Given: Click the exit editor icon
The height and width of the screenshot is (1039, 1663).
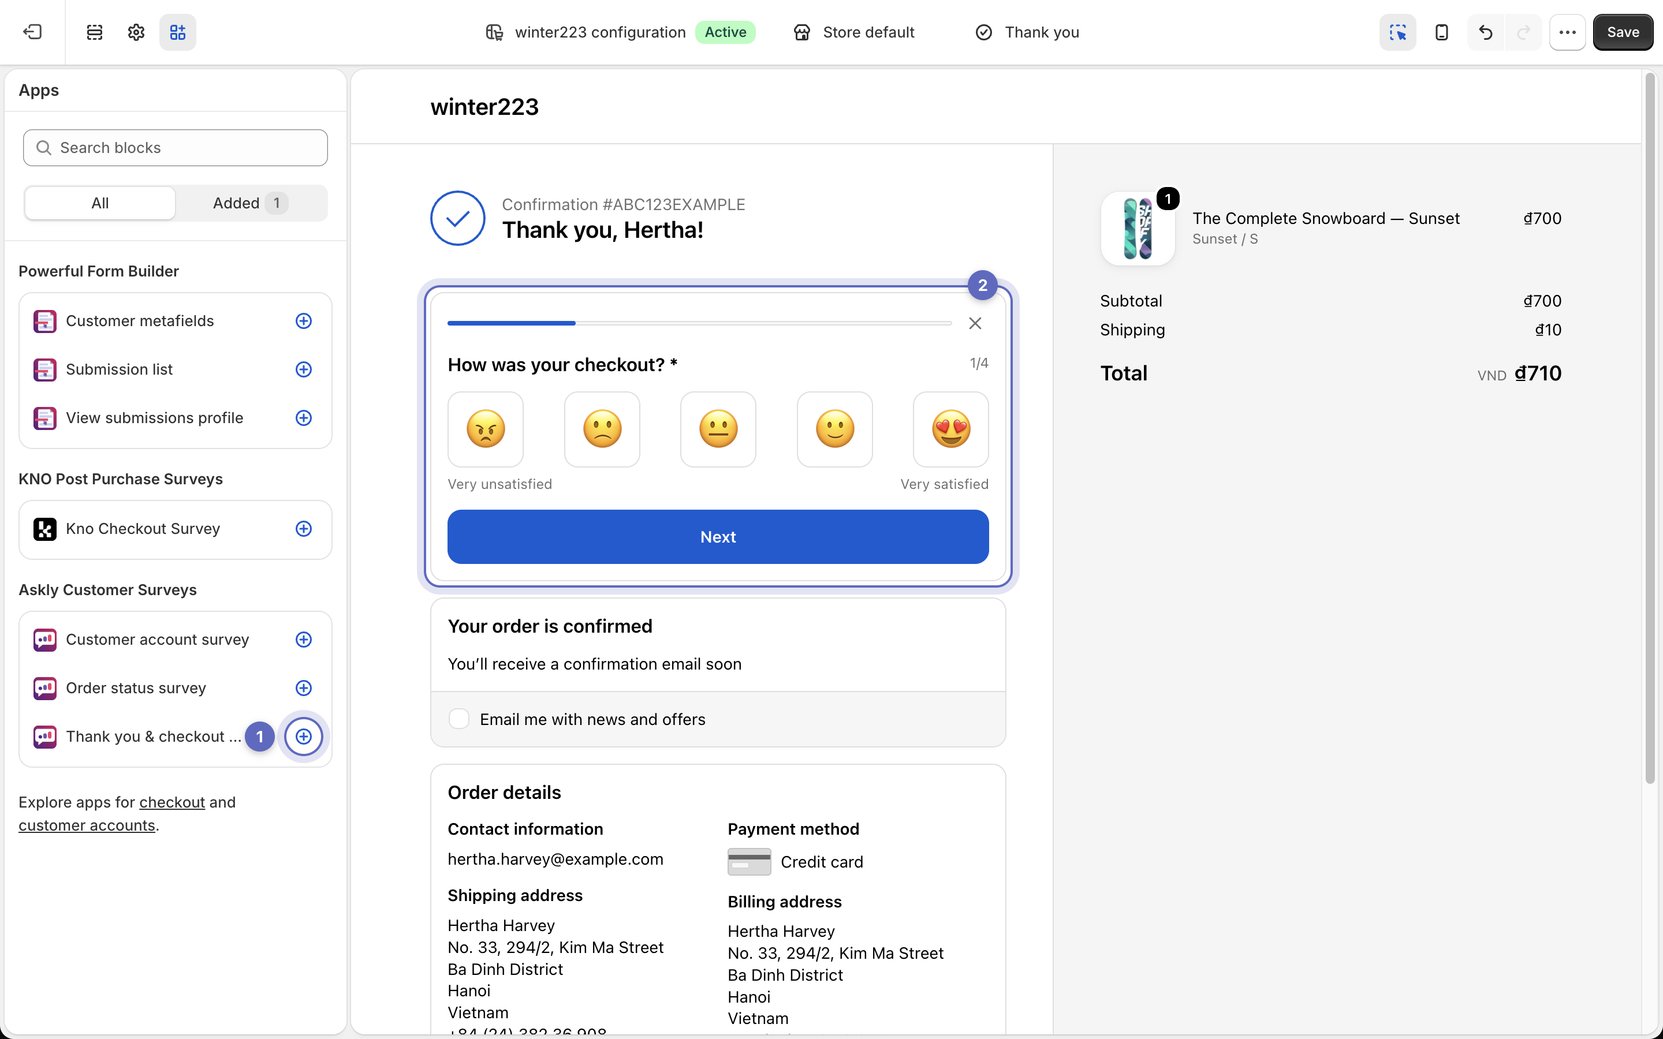Looking at the screenshot, I should [x=32, y=32].
